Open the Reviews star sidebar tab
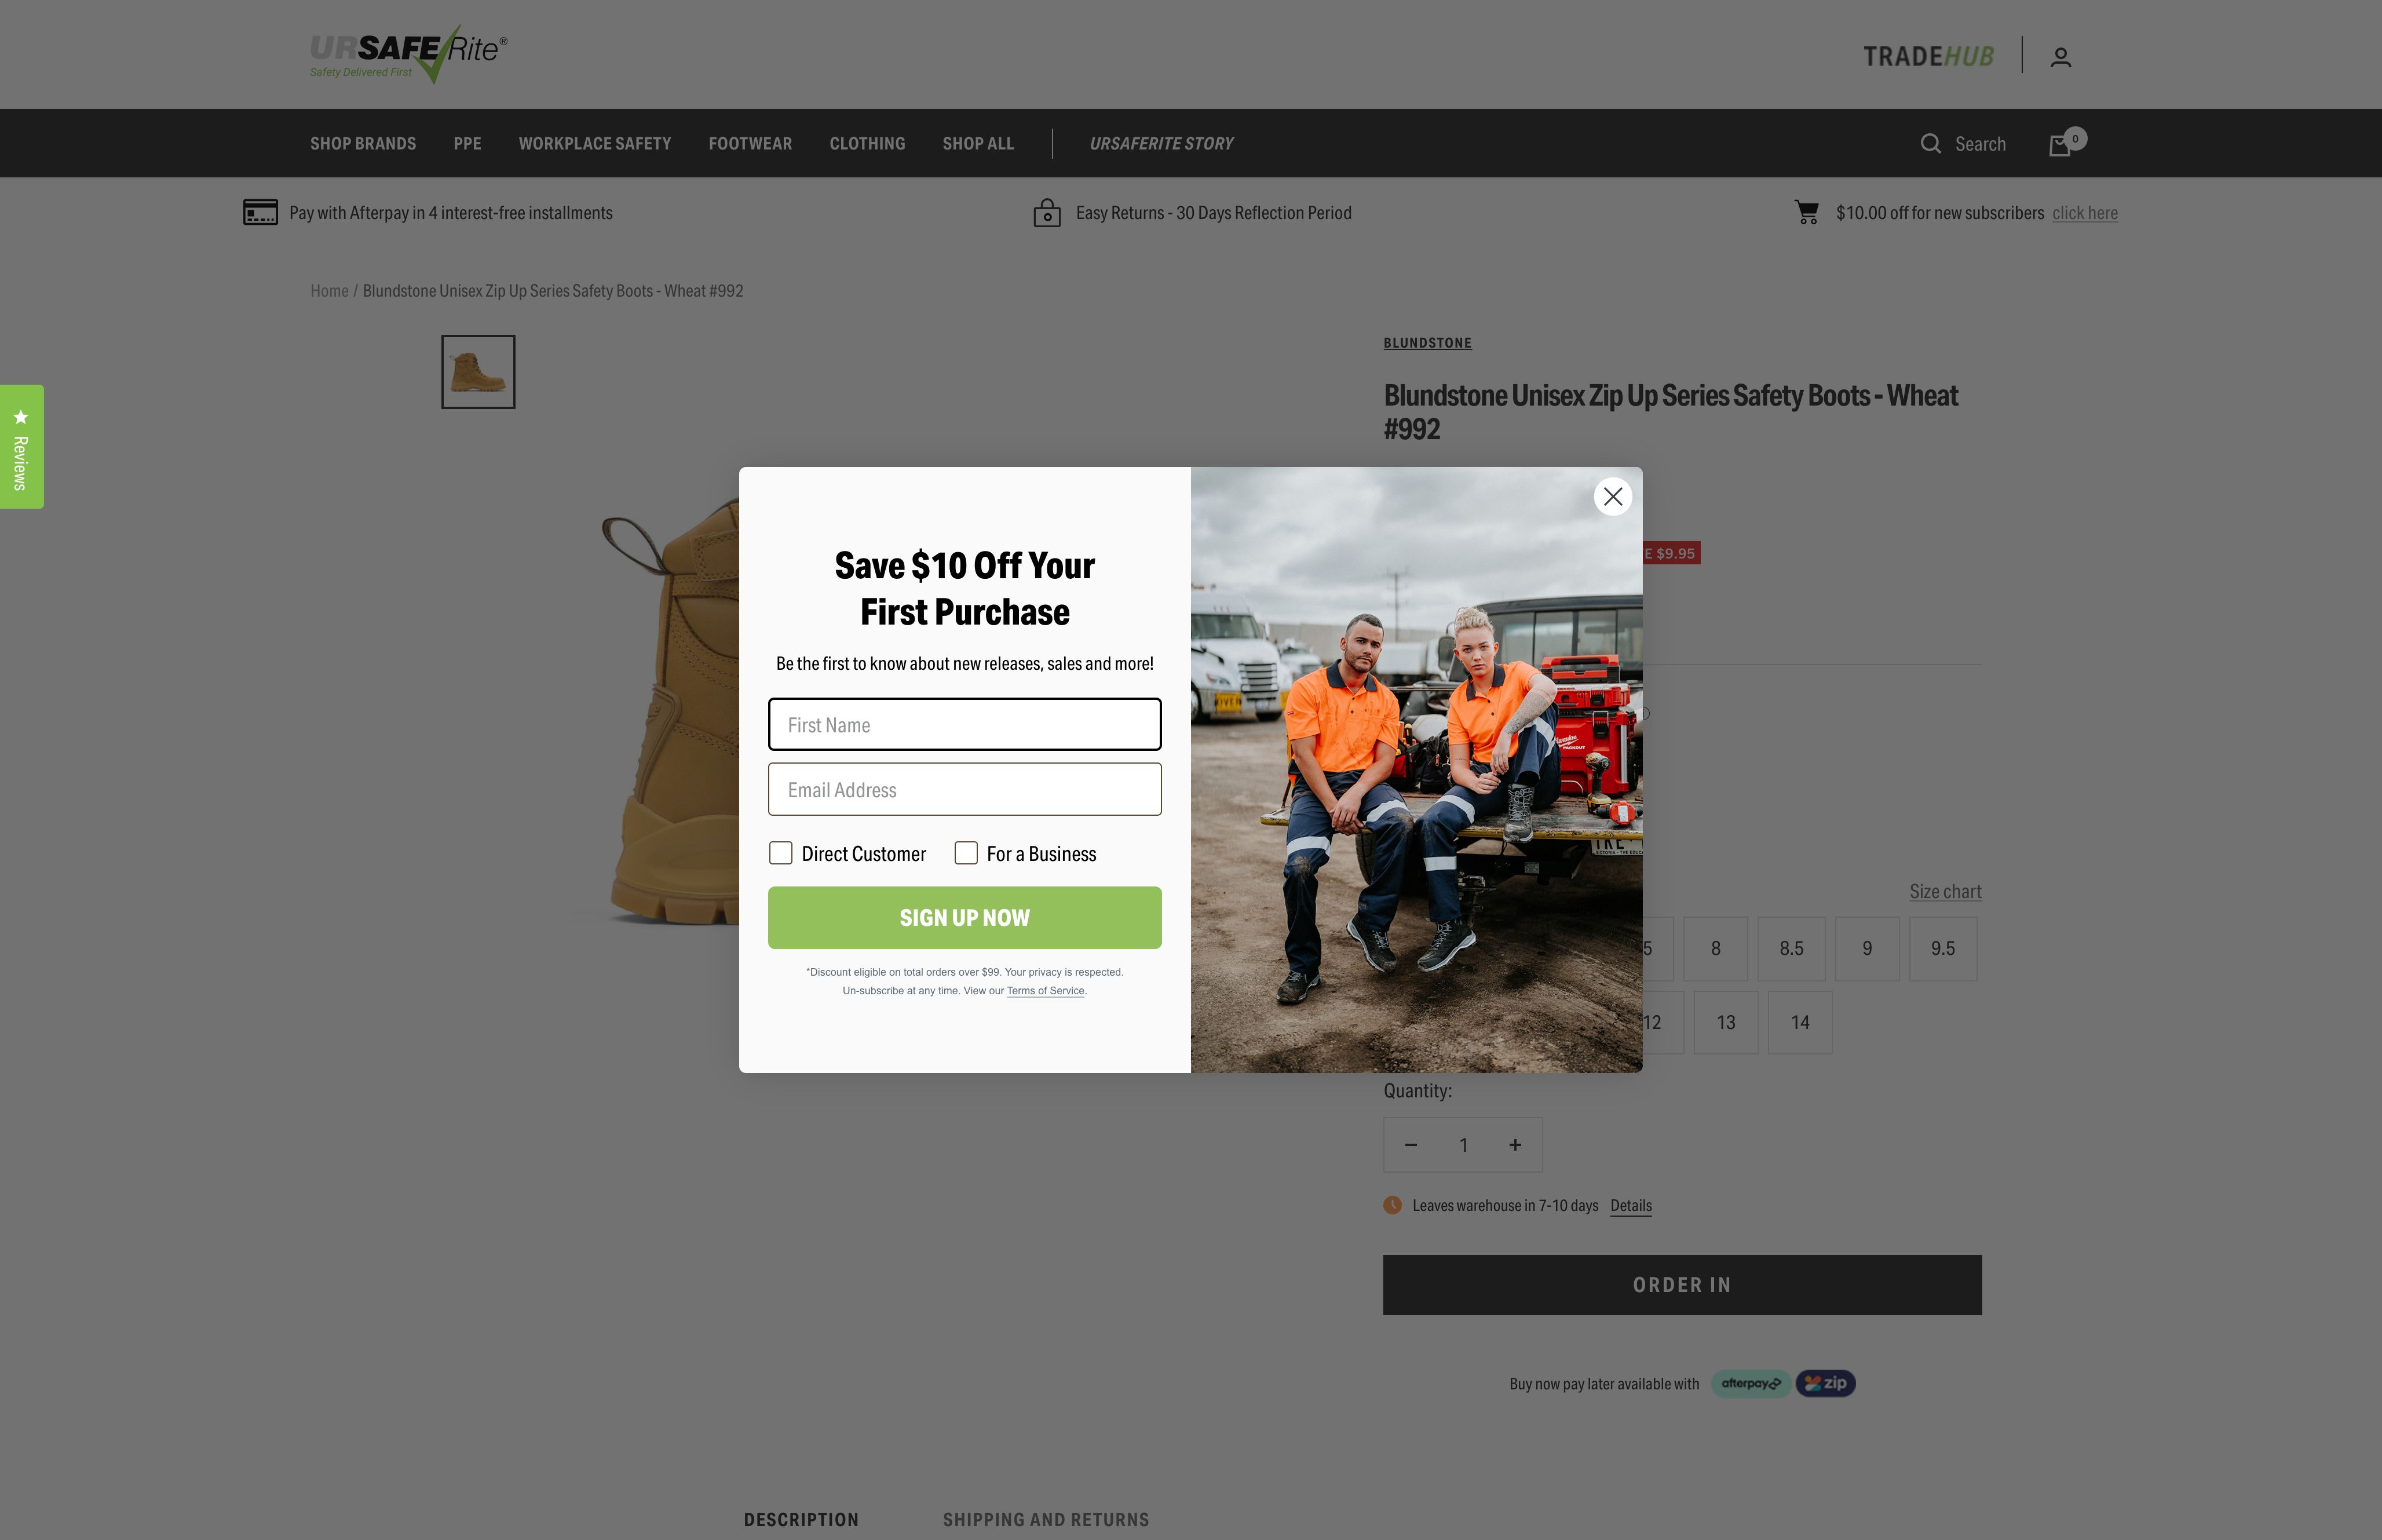The height and width of the screenshot is (1540, 2382). (21, 445)
